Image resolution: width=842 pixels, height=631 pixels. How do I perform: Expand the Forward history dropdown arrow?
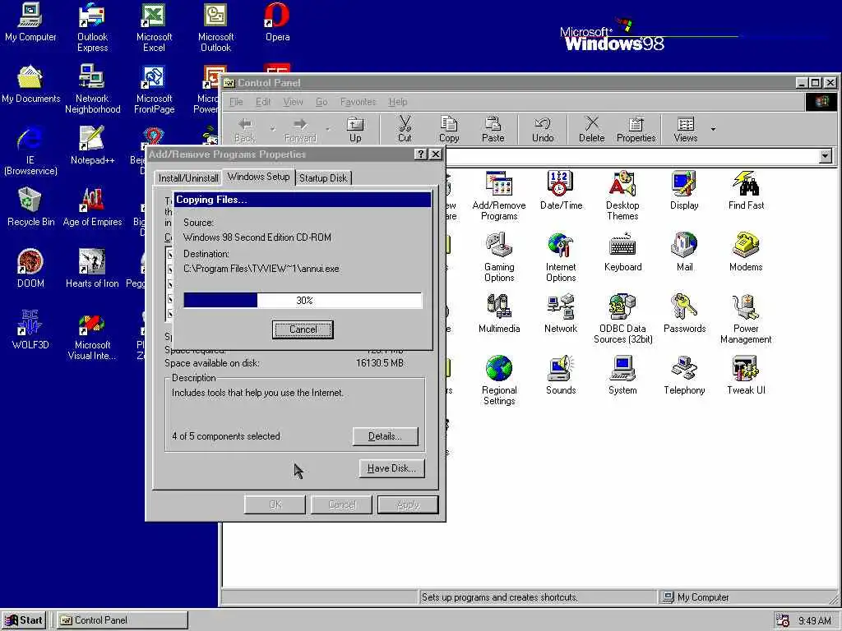[x=327, y=129]
